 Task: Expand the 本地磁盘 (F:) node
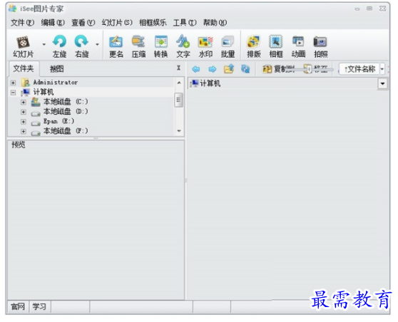[24, 131]
